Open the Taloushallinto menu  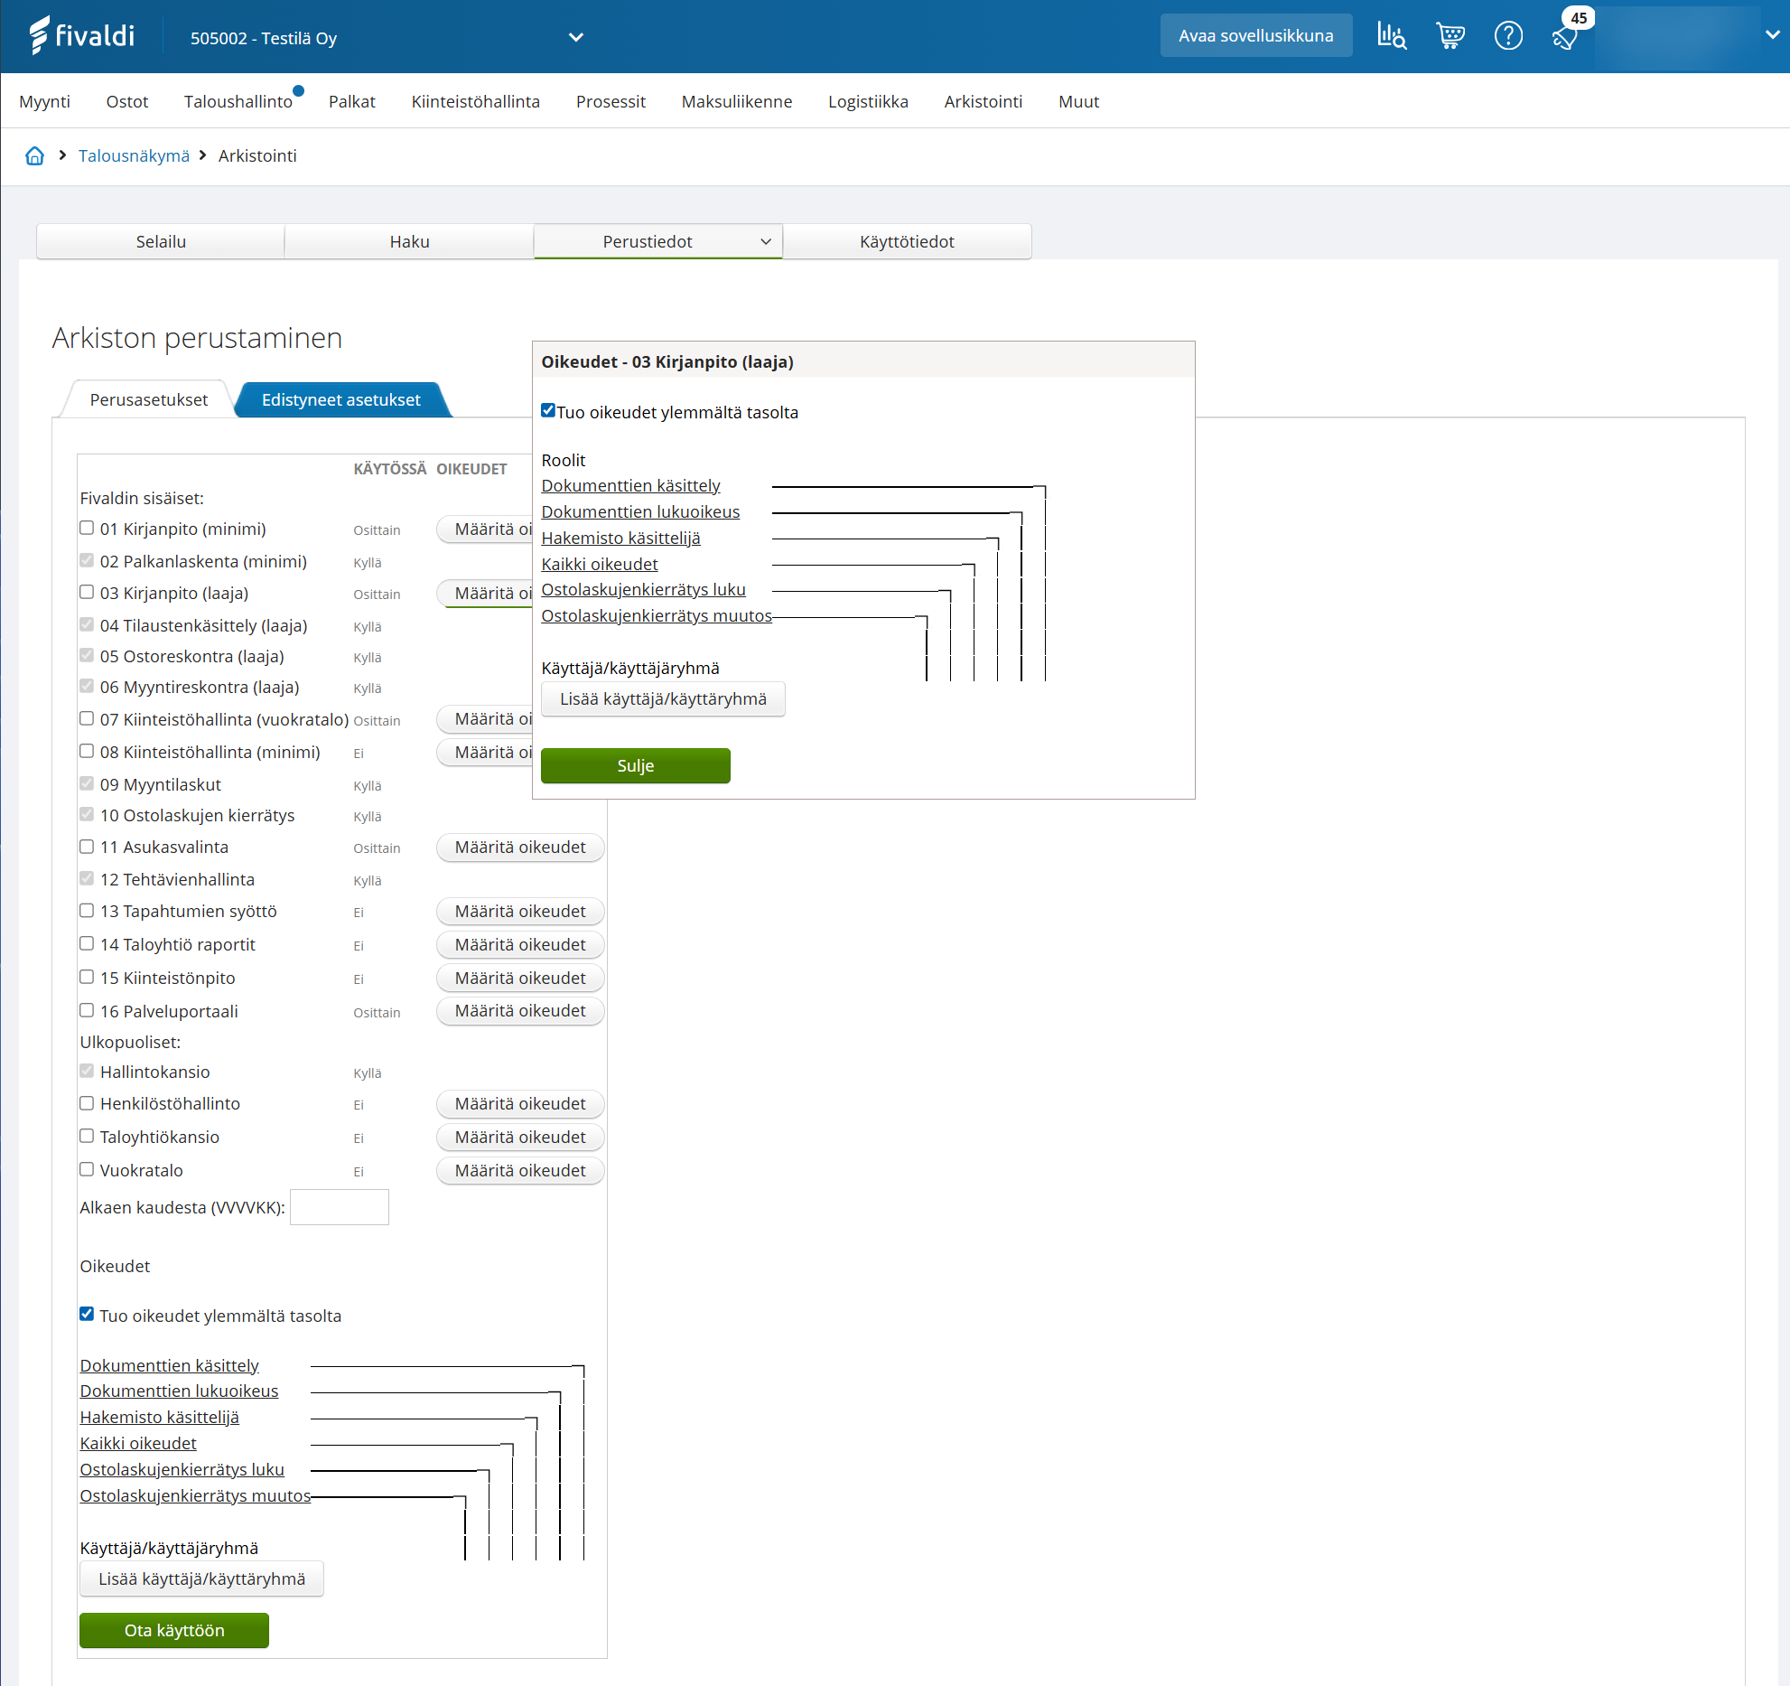tap(238, 101)
